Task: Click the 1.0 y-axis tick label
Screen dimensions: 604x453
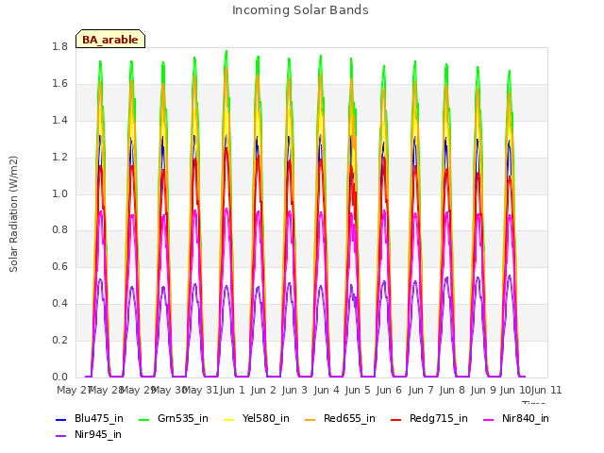Action: (x=59, y=193)
